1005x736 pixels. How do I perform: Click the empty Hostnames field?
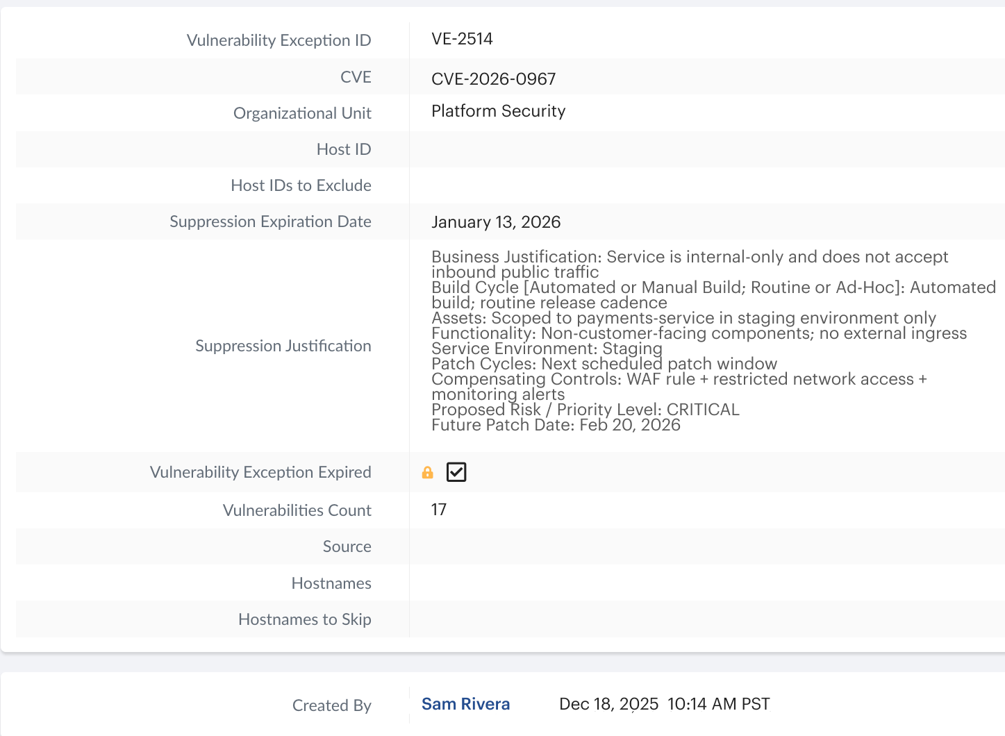(x=707, y=583)
